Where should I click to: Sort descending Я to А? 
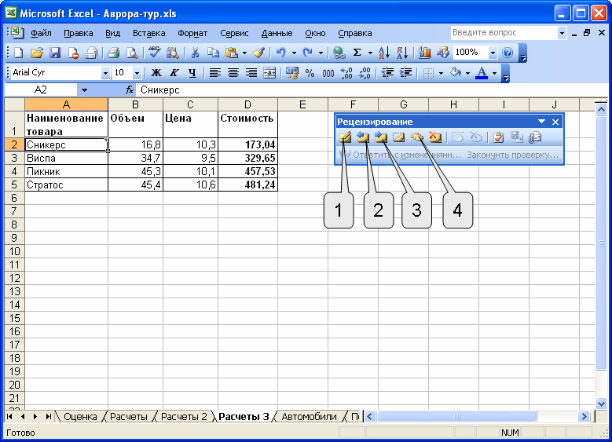pyautogui.click(x=402, y=53)
